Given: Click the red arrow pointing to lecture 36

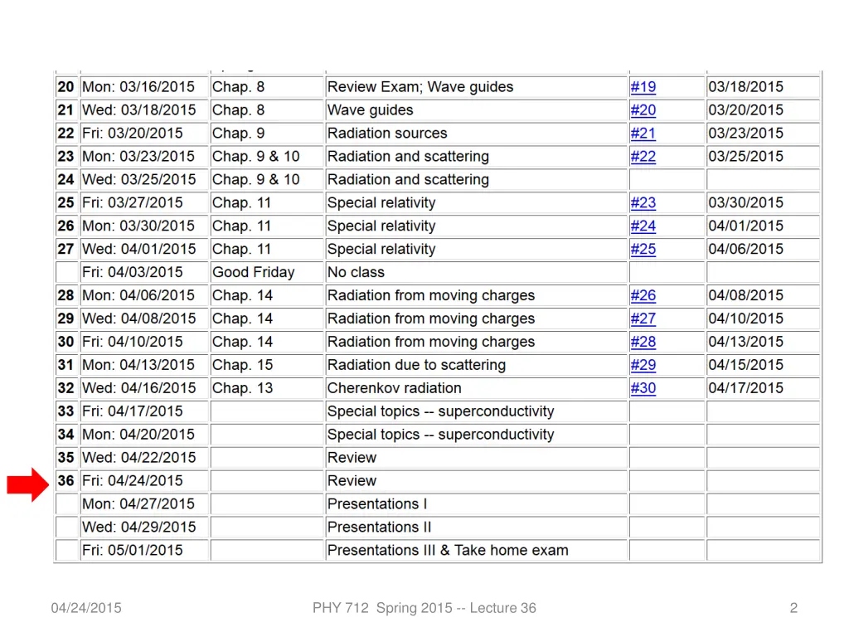Looking at the screenshot, I should (27, 484).
